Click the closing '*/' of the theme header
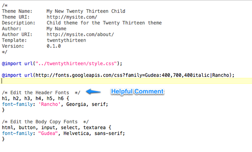The image size is (252, 152). pos(4,52)
